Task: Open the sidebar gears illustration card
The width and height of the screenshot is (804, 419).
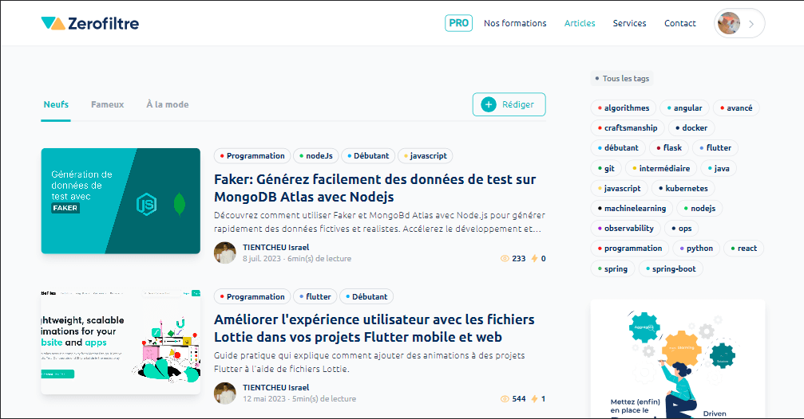Action: point(677,359)
